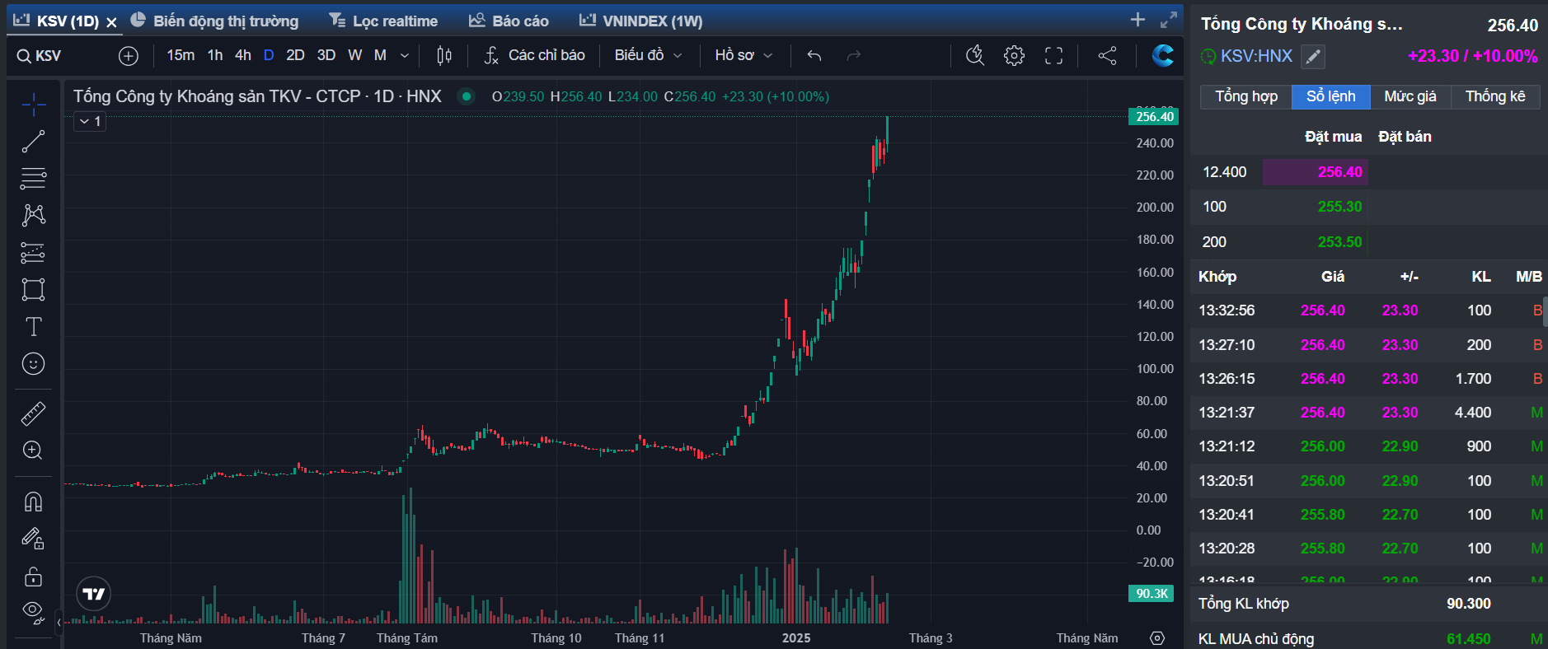Choose the chart pattern drawing tool
Image resolution: width=1548 pixels, height=649 pixels.
pos(33,215)
